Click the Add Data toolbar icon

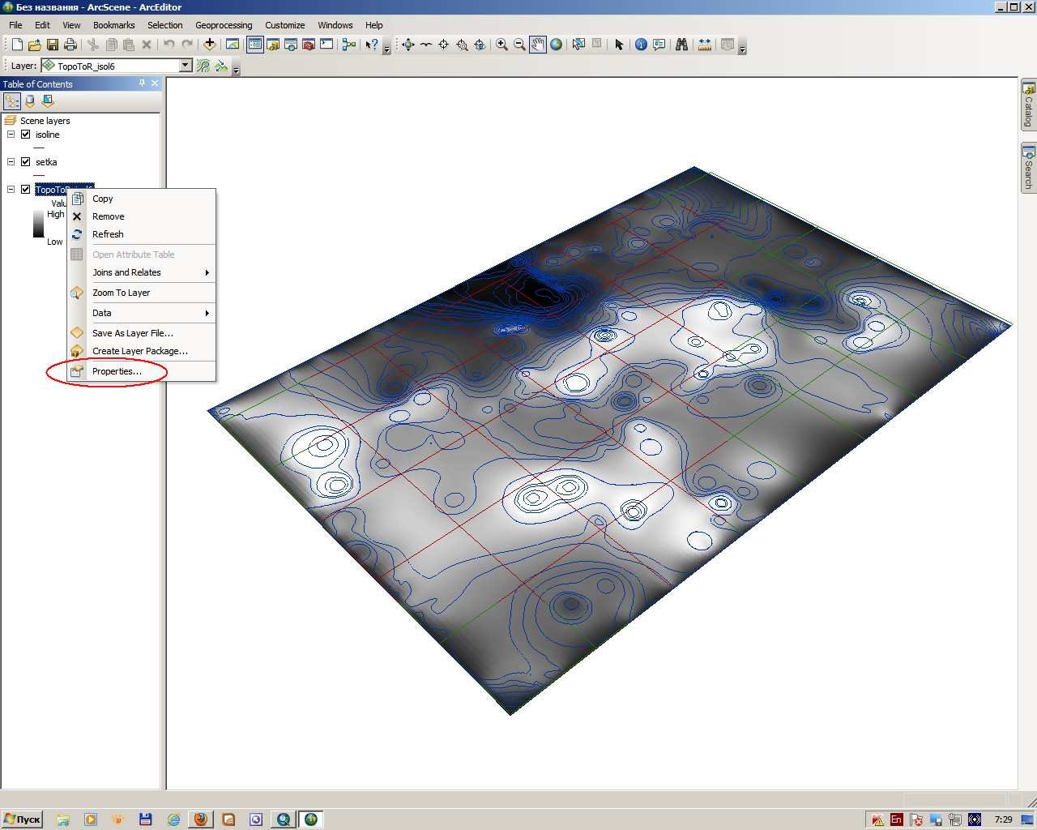tap(209, 45)
